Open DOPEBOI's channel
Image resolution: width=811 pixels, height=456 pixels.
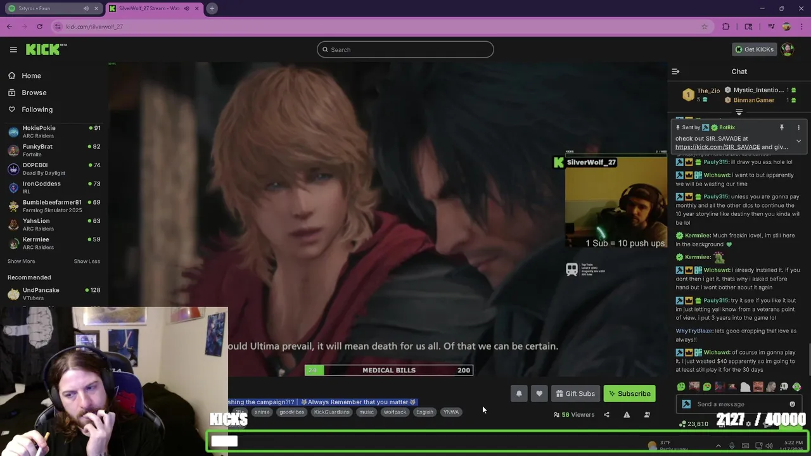click(x=54, y=168)
